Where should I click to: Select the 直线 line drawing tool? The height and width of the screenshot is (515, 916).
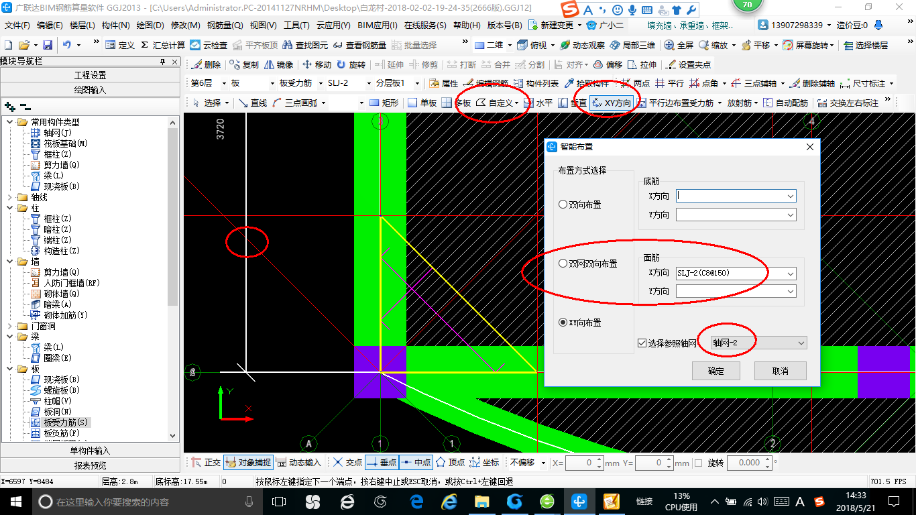point(252,103)
